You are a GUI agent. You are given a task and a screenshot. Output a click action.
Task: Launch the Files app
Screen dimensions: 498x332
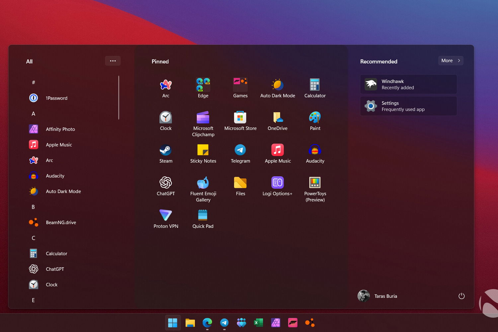click(x=240, y=186)
